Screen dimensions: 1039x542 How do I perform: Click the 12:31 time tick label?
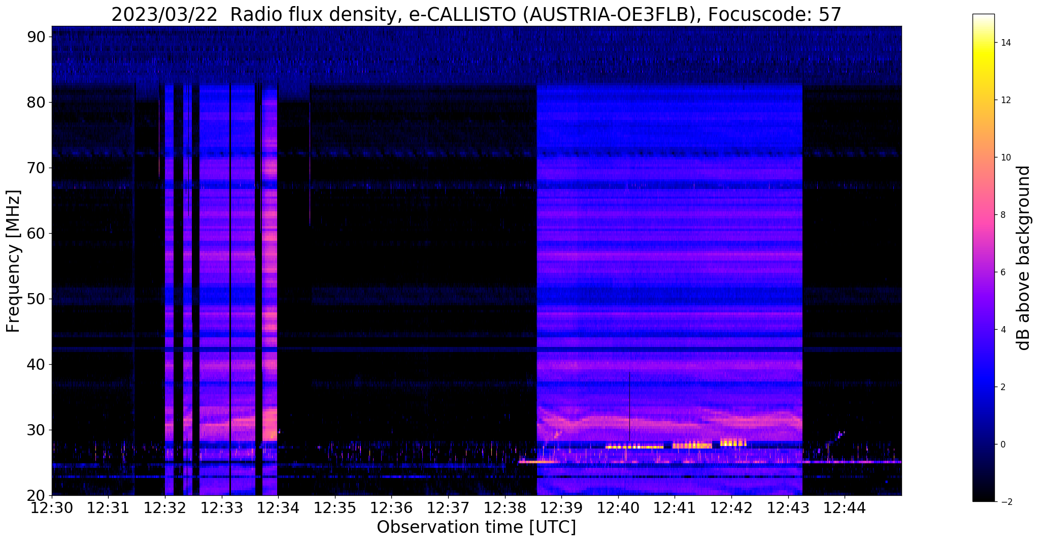(x=108, y=507)
